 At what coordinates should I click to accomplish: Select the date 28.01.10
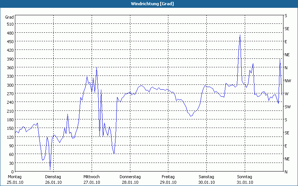(130, 182)
